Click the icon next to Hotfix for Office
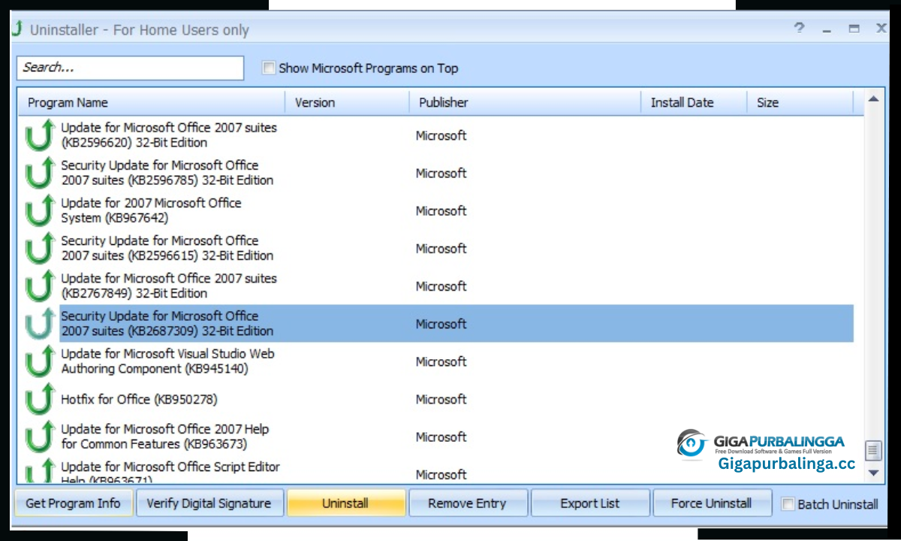Image resolution: width=901 pixels, height=541 pixels. 41,399
